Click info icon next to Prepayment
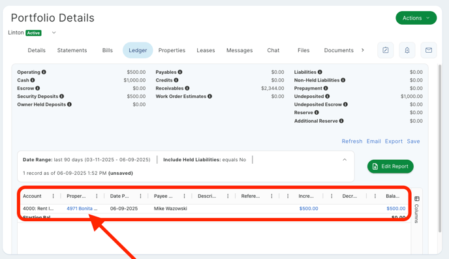The height and width of the screenshot is (259, 449). tap(326, 88)
